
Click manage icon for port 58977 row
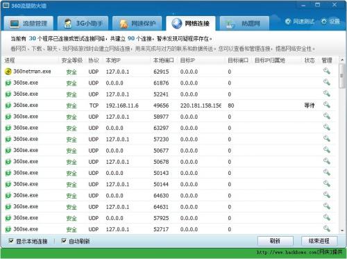(327, 116)
